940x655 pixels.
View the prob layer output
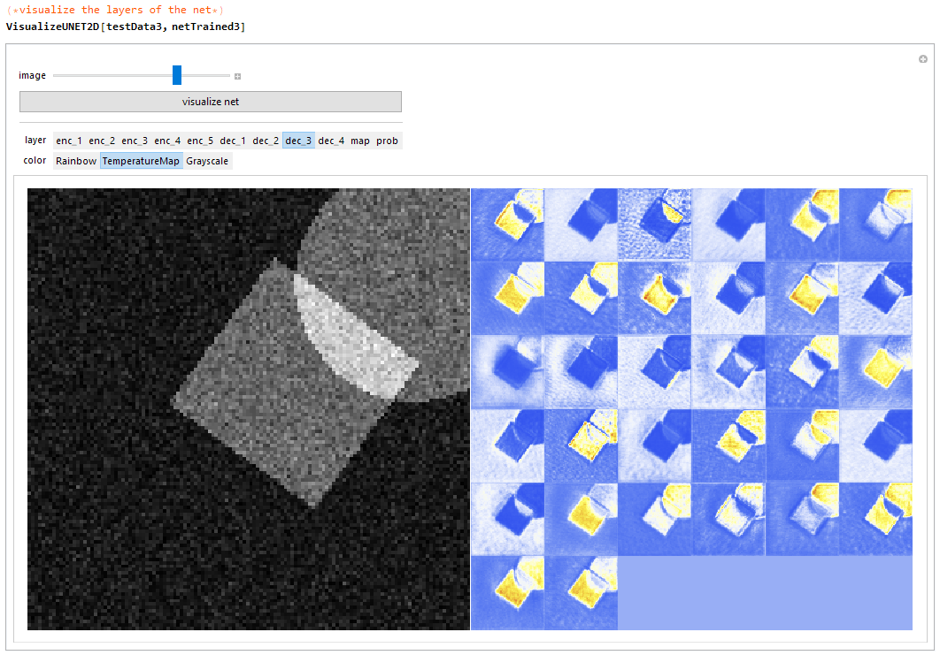coord(387,141)
